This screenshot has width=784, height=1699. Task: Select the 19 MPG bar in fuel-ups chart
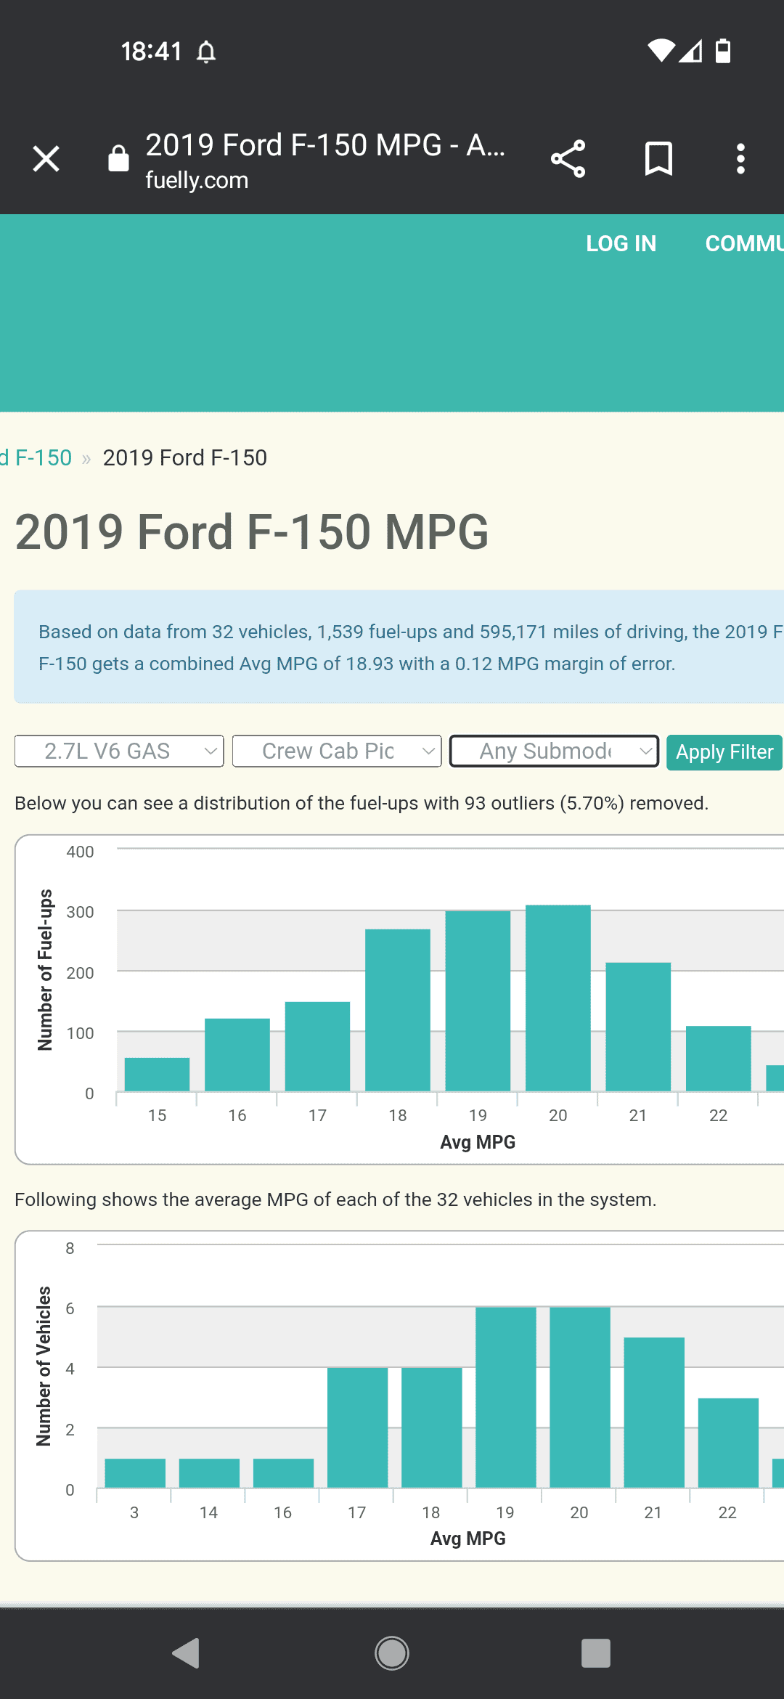(x=478, y=1001)
